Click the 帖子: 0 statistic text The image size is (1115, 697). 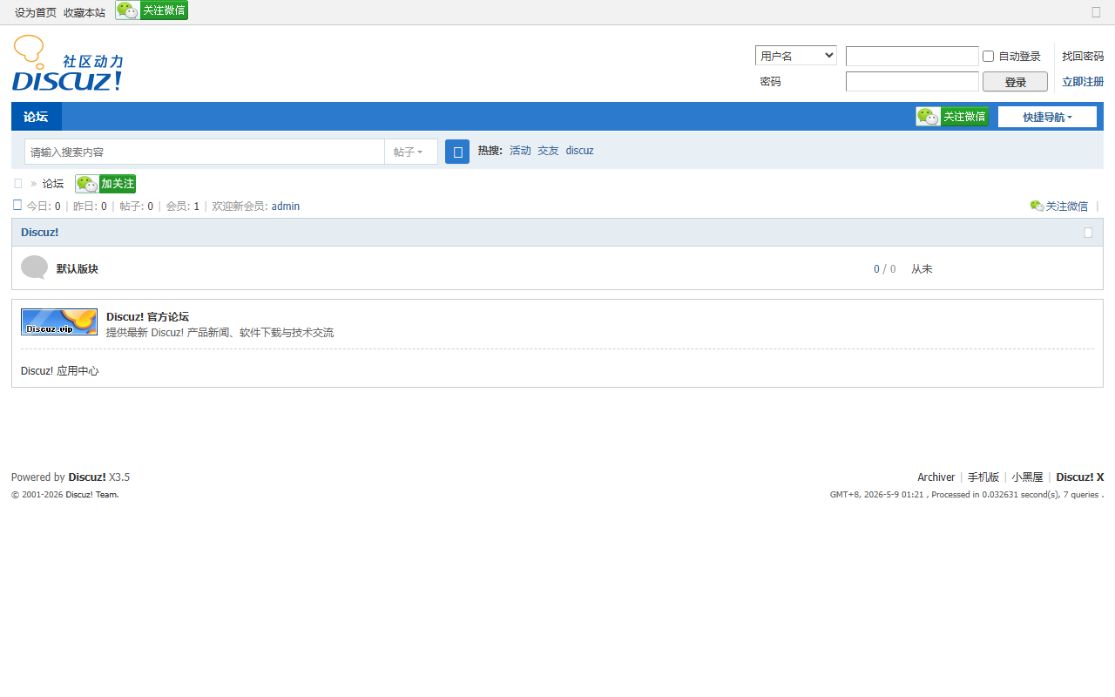coord(136,206)
